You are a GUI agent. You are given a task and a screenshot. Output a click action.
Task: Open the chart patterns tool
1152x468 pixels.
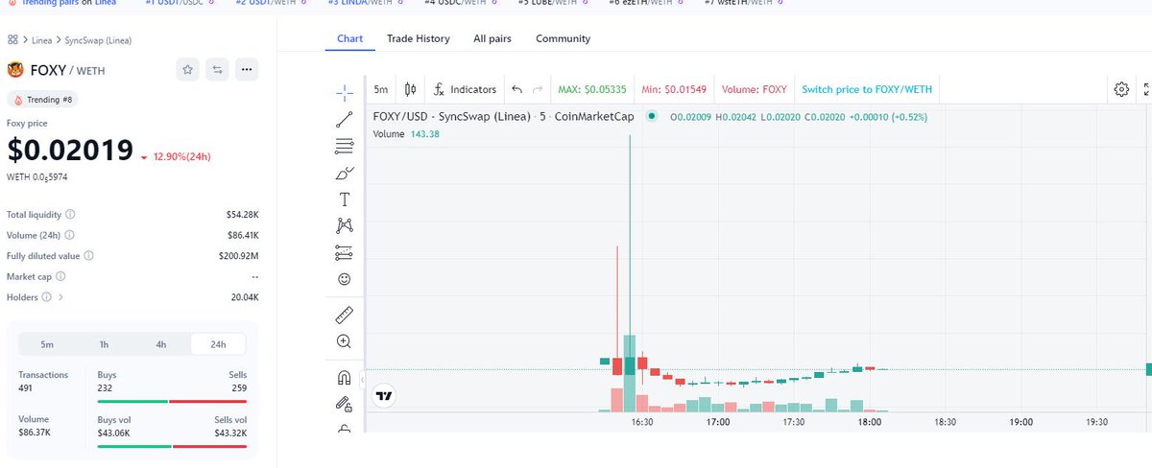click(344, 226)
